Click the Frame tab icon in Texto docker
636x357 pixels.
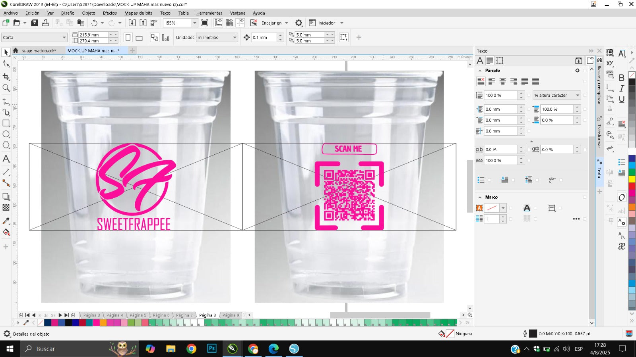click(500, 61)
